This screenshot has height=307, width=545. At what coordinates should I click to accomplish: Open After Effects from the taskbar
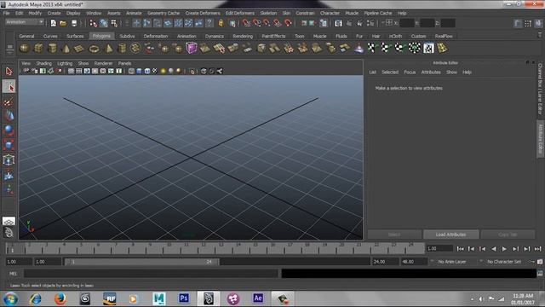click(x=258, y=298)
